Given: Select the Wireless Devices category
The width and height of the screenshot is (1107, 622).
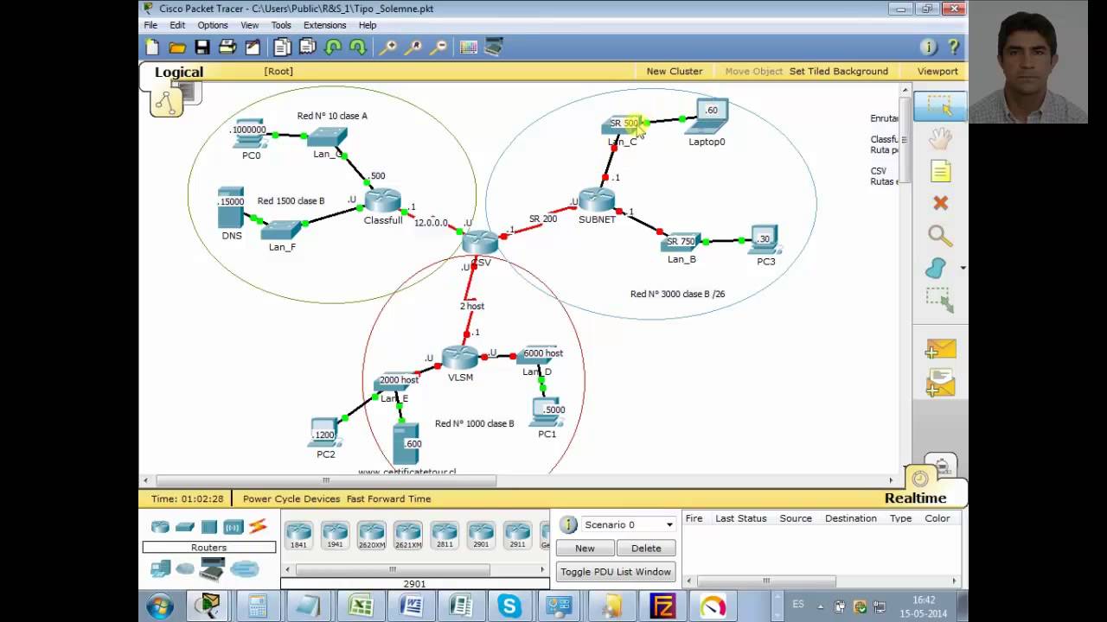Looking at the screenshot, I should coord(234,527).
